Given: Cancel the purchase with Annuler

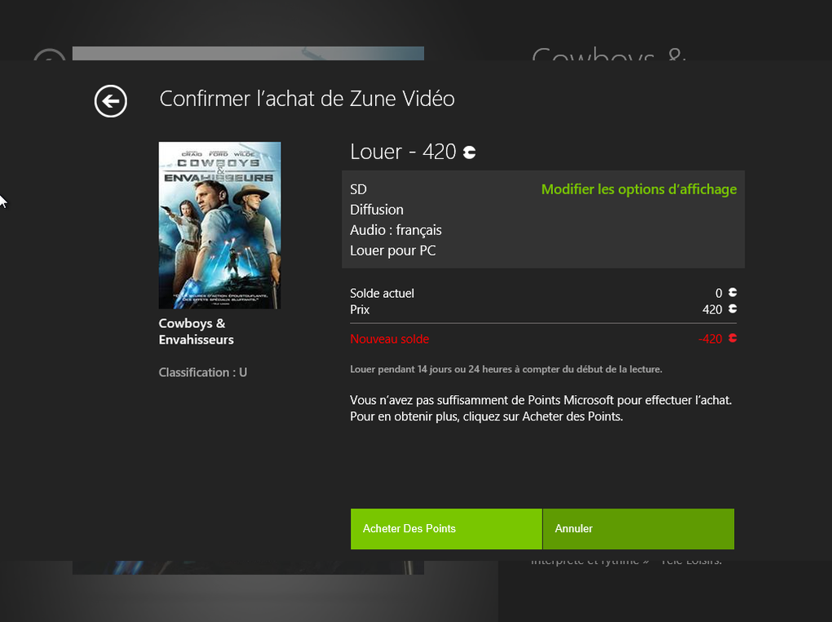Looking at the screenshot, I should point(638,528).
